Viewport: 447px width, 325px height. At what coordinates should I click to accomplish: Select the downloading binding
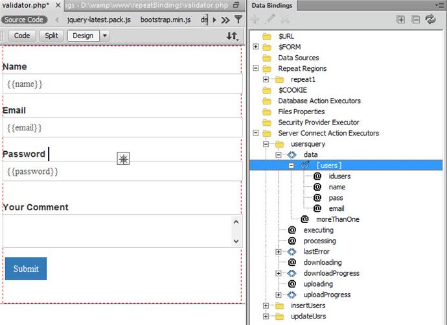[x=323, y=262]
